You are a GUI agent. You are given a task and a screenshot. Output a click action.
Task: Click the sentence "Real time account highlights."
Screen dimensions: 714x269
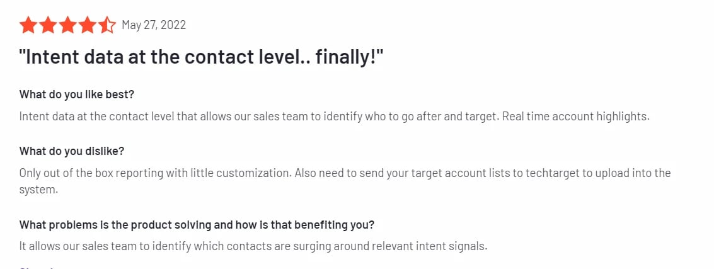[x=577, y=117]
